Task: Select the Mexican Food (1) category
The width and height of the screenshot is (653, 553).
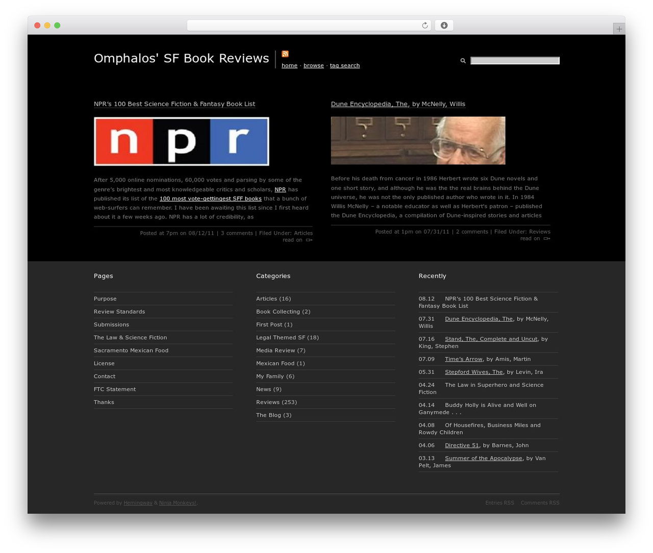Action: [x=281, y=363]
